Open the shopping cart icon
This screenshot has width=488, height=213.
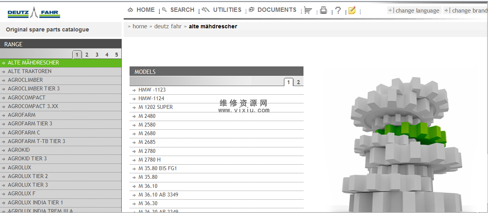(x=308, y=11)
